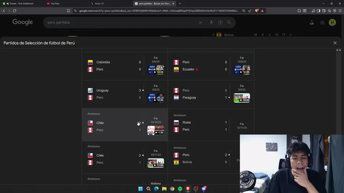344x193 pixels.
Task: Toggle the browser sidebar panel
Action: [318, 11]
